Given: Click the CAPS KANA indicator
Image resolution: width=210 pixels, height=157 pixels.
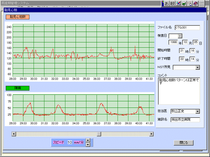Looking at the screenshot, I should (202, 4).
